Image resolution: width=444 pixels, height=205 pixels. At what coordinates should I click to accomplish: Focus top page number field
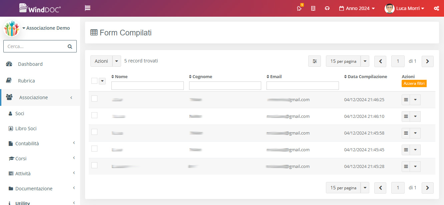tap(398, 61)
